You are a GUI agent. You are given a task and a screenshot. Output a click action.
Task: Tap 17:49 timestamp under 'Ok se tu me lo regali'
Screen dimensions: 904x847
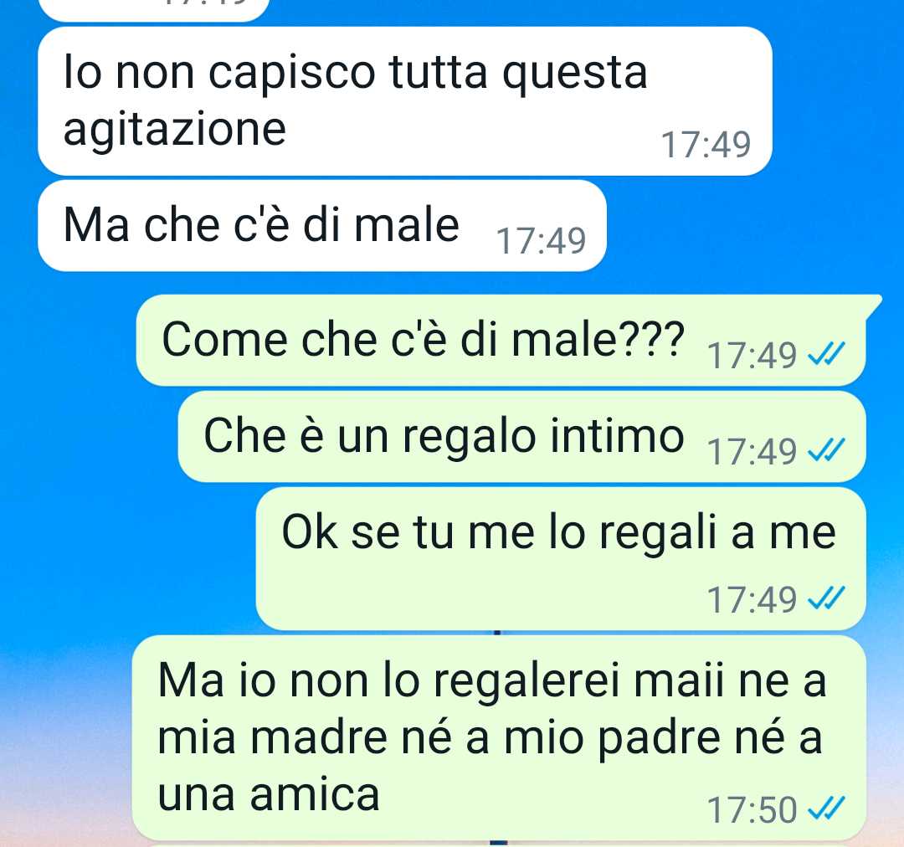[751, 599]
